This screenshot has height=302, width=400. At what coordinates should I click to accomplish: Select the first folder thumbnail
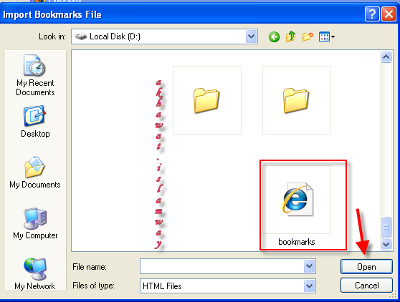(207, 100)
